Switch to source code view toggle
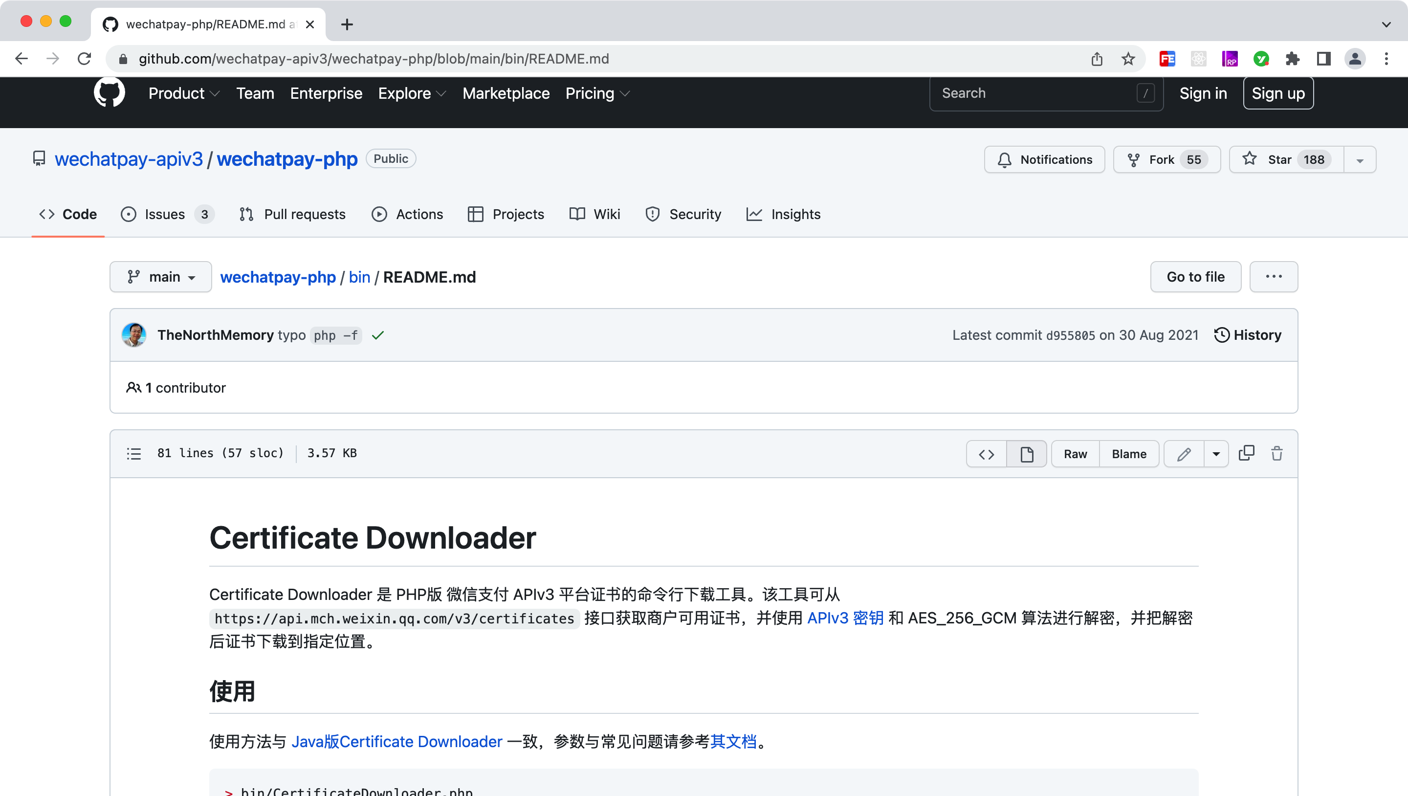 pos(986,454)
